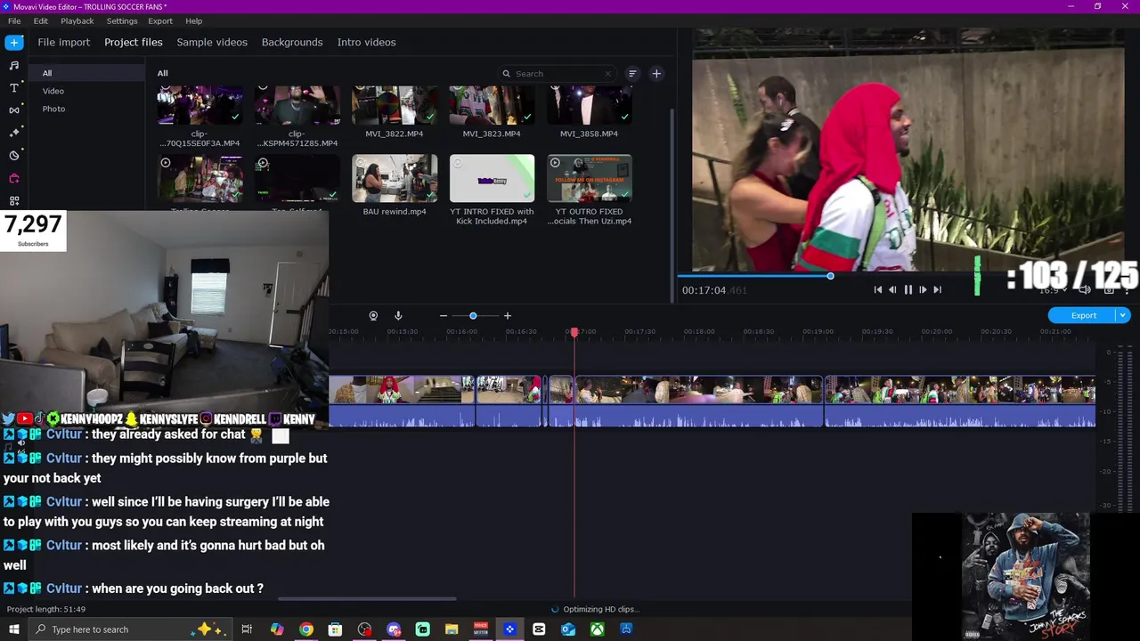The image size is (1140, 641).
Task: Pause the preview playback
Action: [908, 289]
